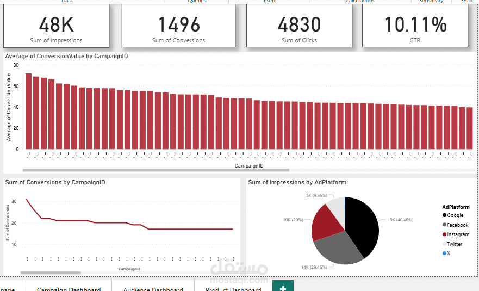Viewport: 479px width, 291px height.
Task: Click the 10K (20%) pie label
Action: click(x=293, y=220)
